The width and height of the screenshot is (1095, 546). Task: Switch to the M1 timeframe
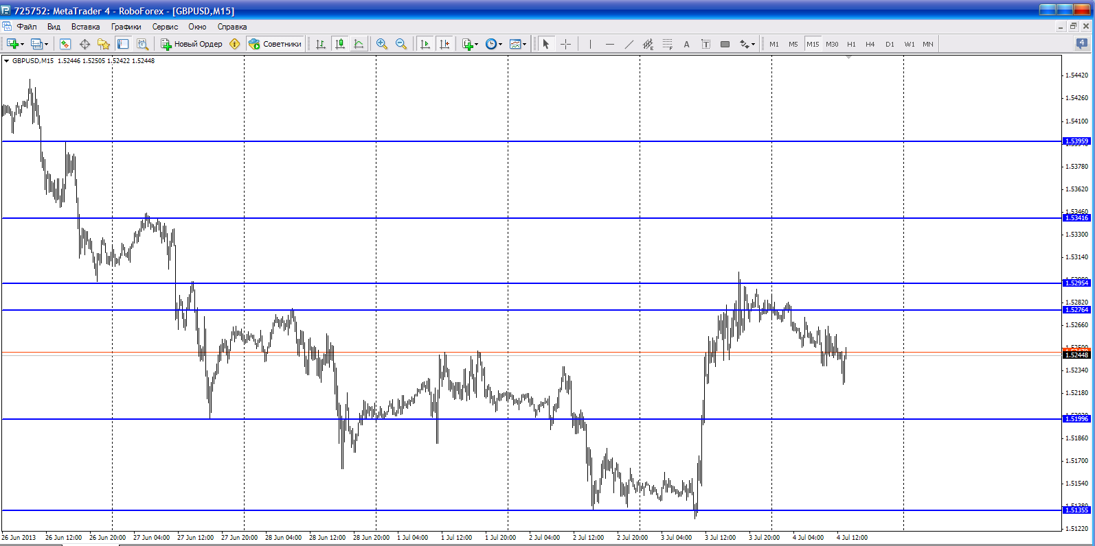pyautogui.click(x=774, y=44)
